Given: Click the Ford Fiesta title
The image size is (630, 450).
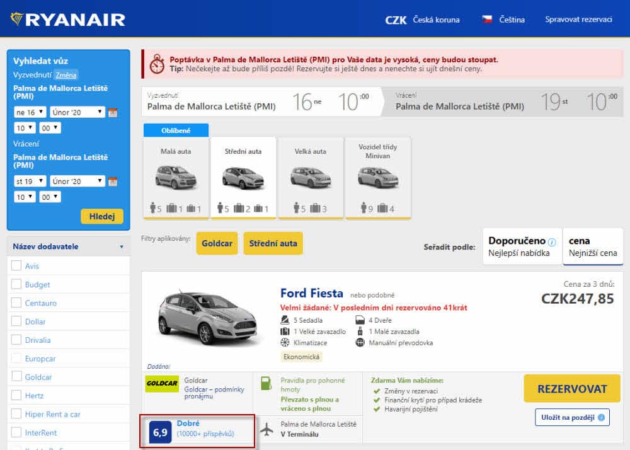Looking at the screenshot, I should (312, 293).
